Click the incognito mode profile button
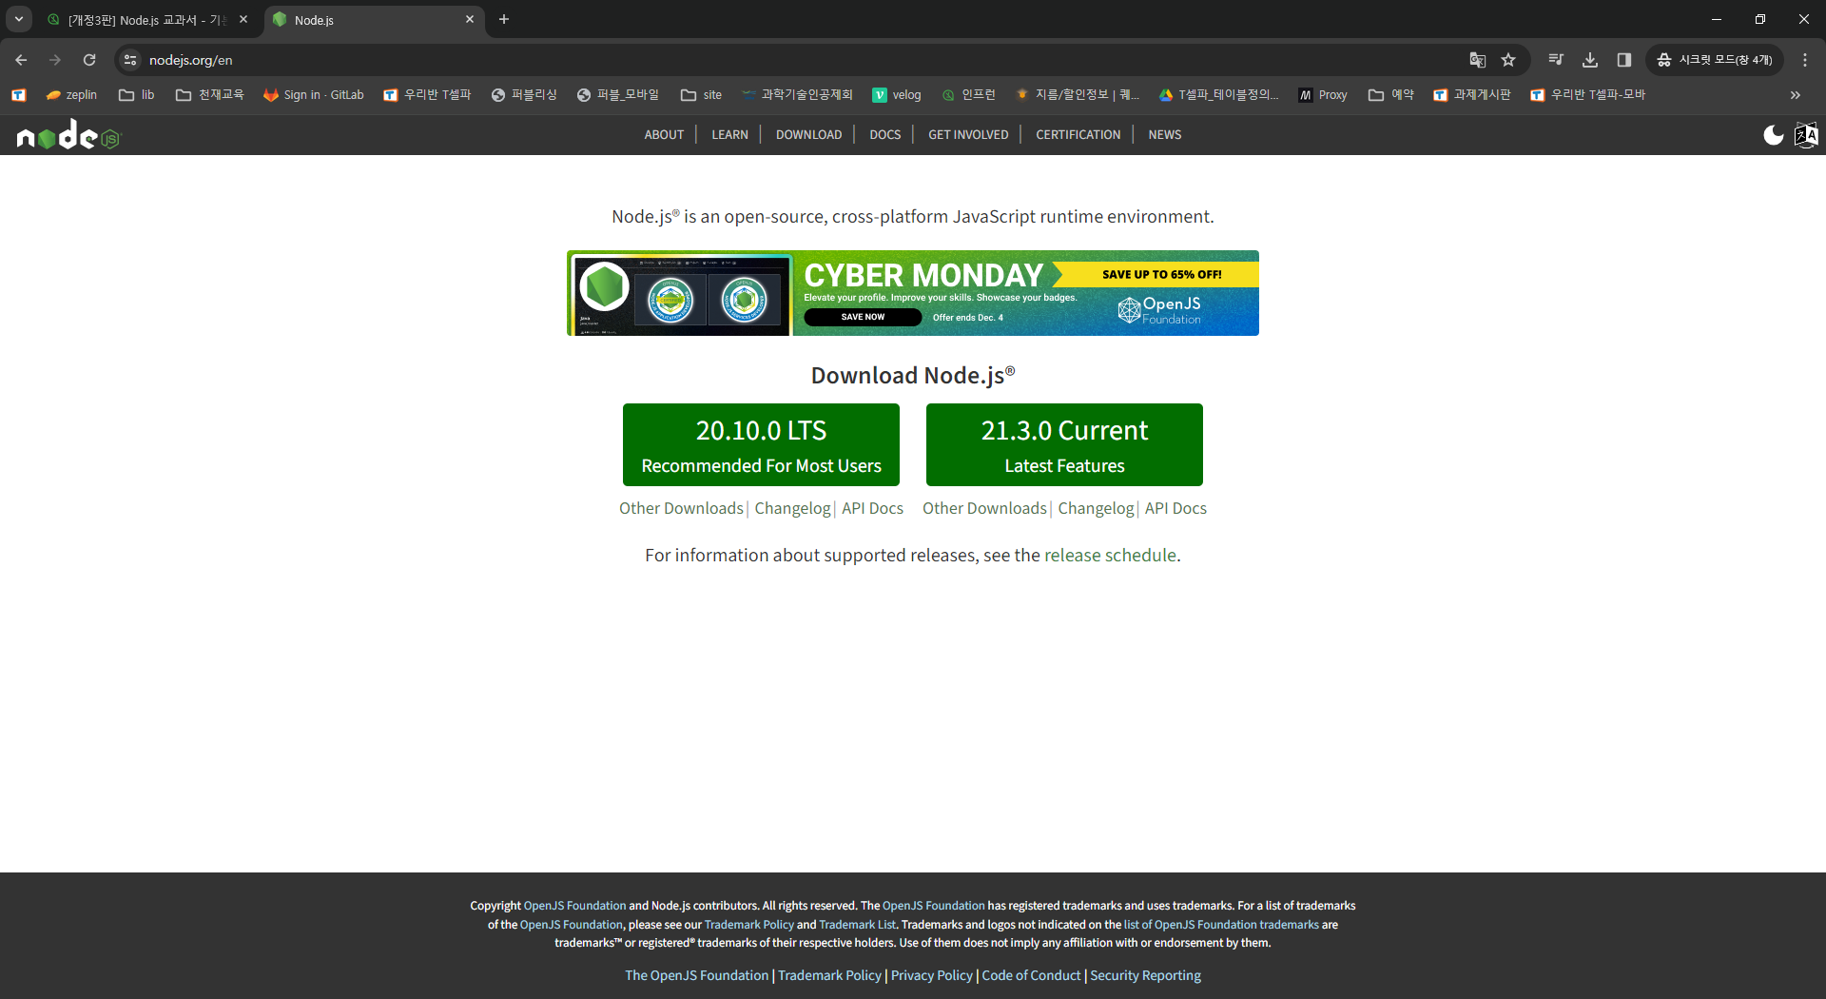The height and width of the screenshot is (999, 1826). (x=1715, y=60)
